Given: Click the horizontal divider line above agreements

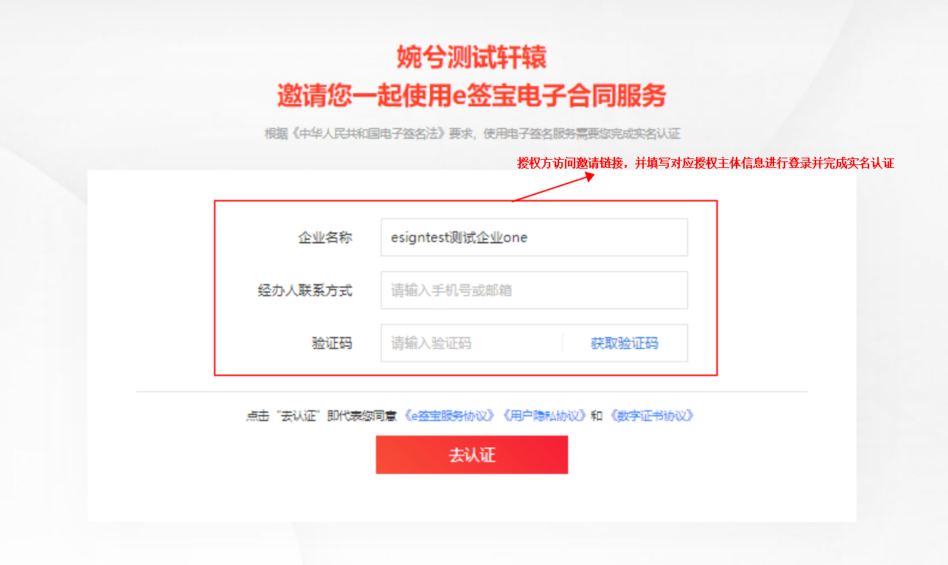Looking at the screenshot, I should (471, 391).
